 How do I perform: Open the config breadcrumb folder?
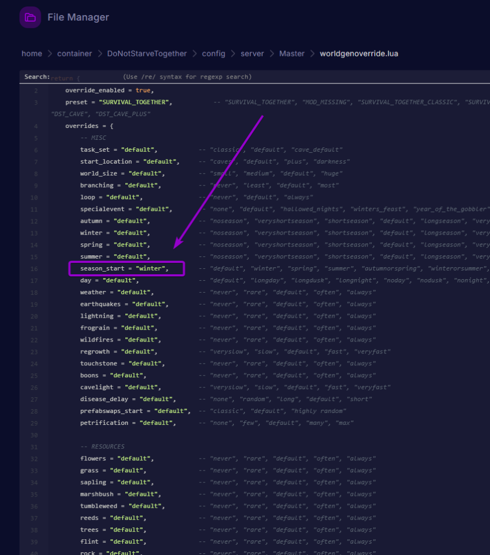[213, 54]
